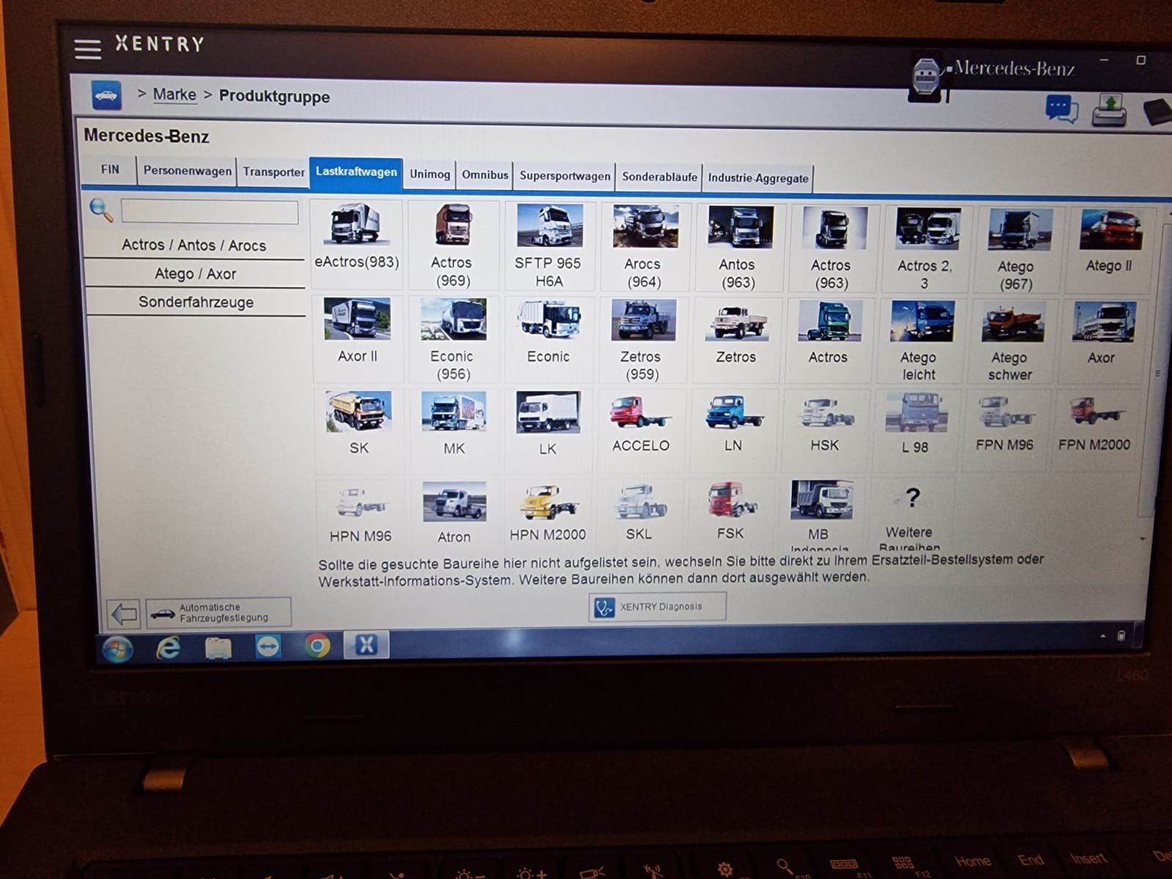Switch to the FIN tab
The width and height of the screenshot is (1172, 879).
(110, 169)
